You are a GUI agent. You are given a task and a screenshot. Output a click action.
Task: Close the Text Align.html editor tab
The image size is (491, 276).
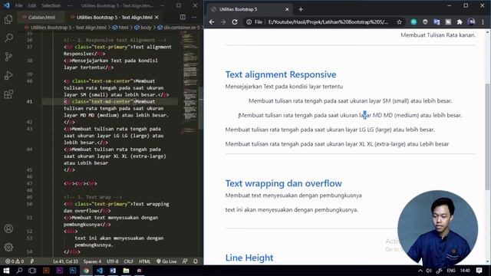pos(157,17)
